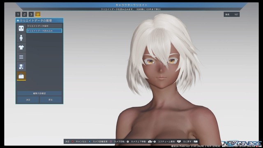The width and height of the screenshot is (263, 148).
Task: Click the 決定 confirm button
Action: (x=28, y=99)
